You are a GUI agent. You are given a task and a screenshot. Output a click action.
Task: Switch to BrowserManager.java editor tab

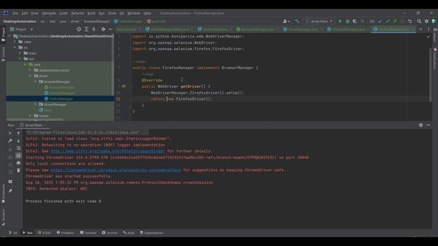tap(257, 29)
